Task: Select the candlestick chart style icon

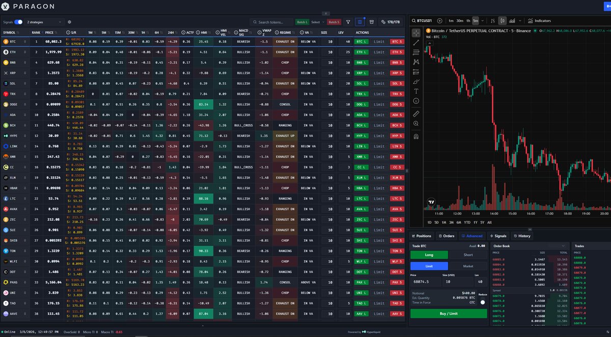Action: click(502, 21)
